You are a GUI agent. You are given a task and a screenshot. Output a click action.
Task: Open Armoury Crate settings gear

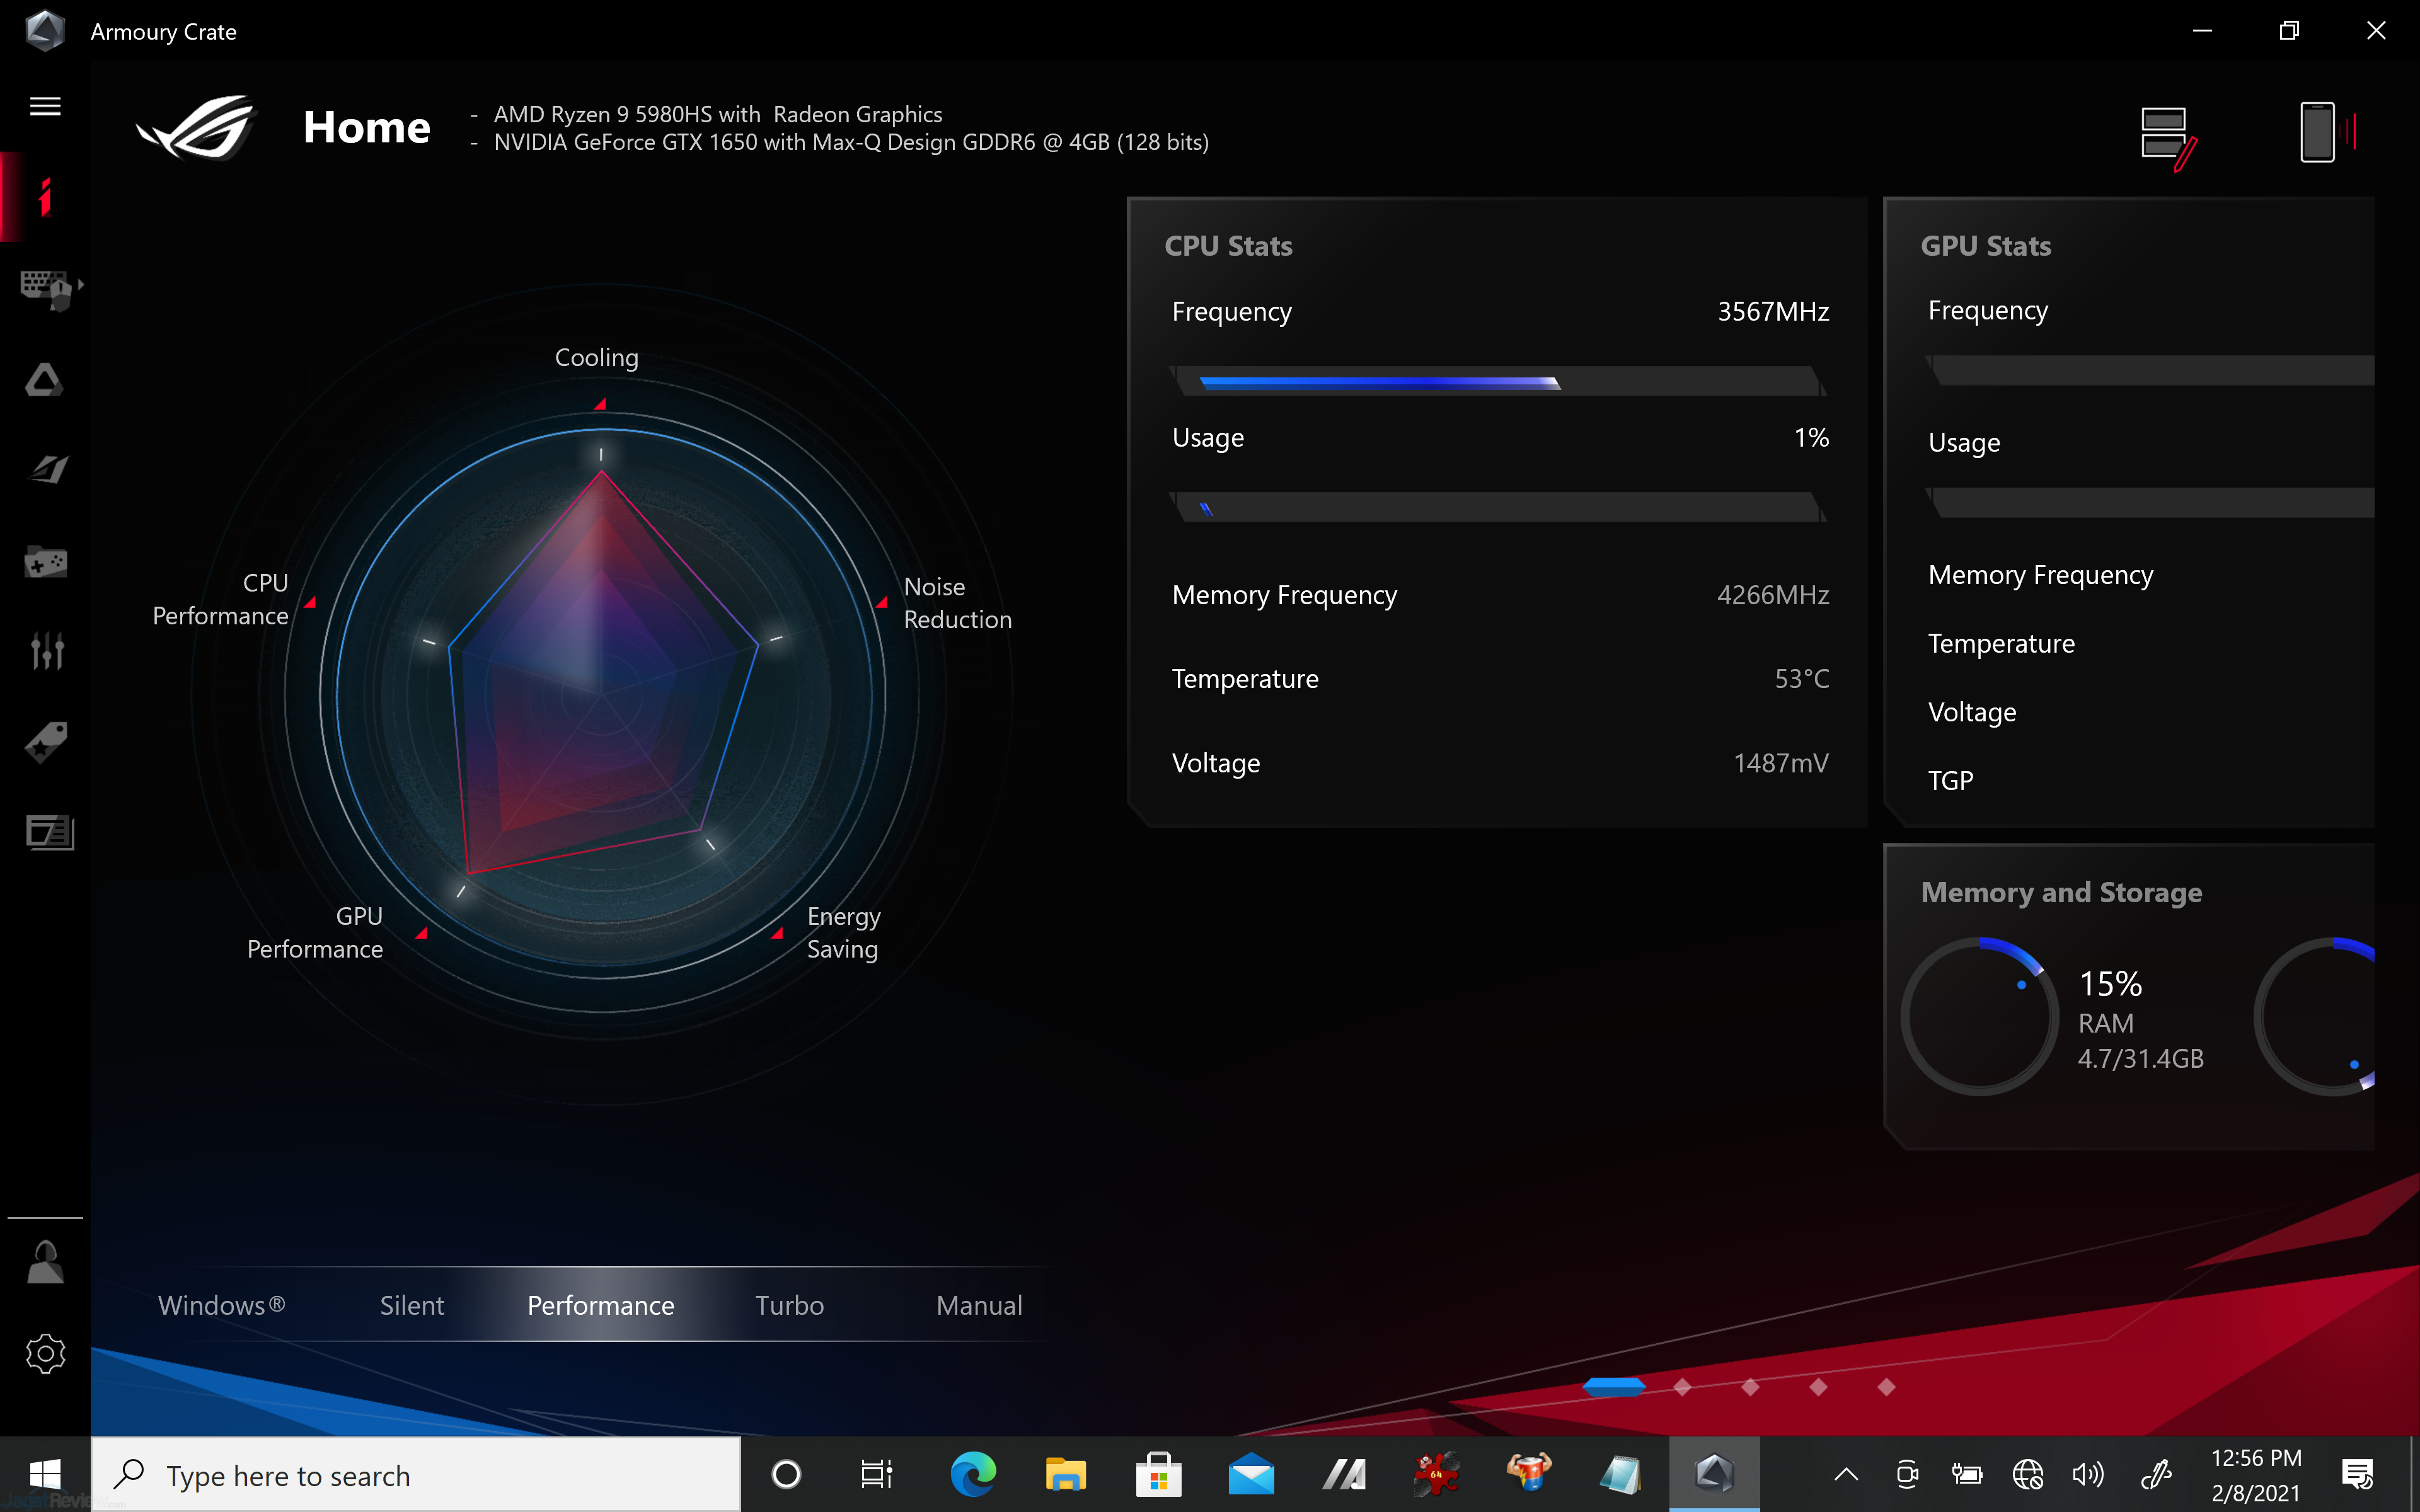point(46,1354)
